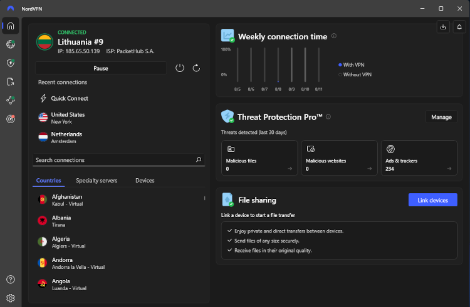Select Algeria Algiers - Virtual
Image resolution: width=470 pixels, height=307 pixels.
click(x=118, y=242)
